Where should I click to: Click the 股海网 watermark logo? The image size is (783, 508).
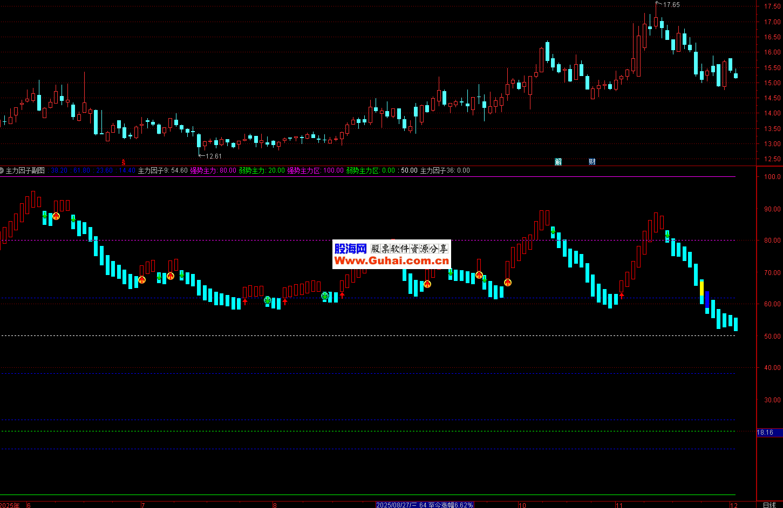click(351, 249)
